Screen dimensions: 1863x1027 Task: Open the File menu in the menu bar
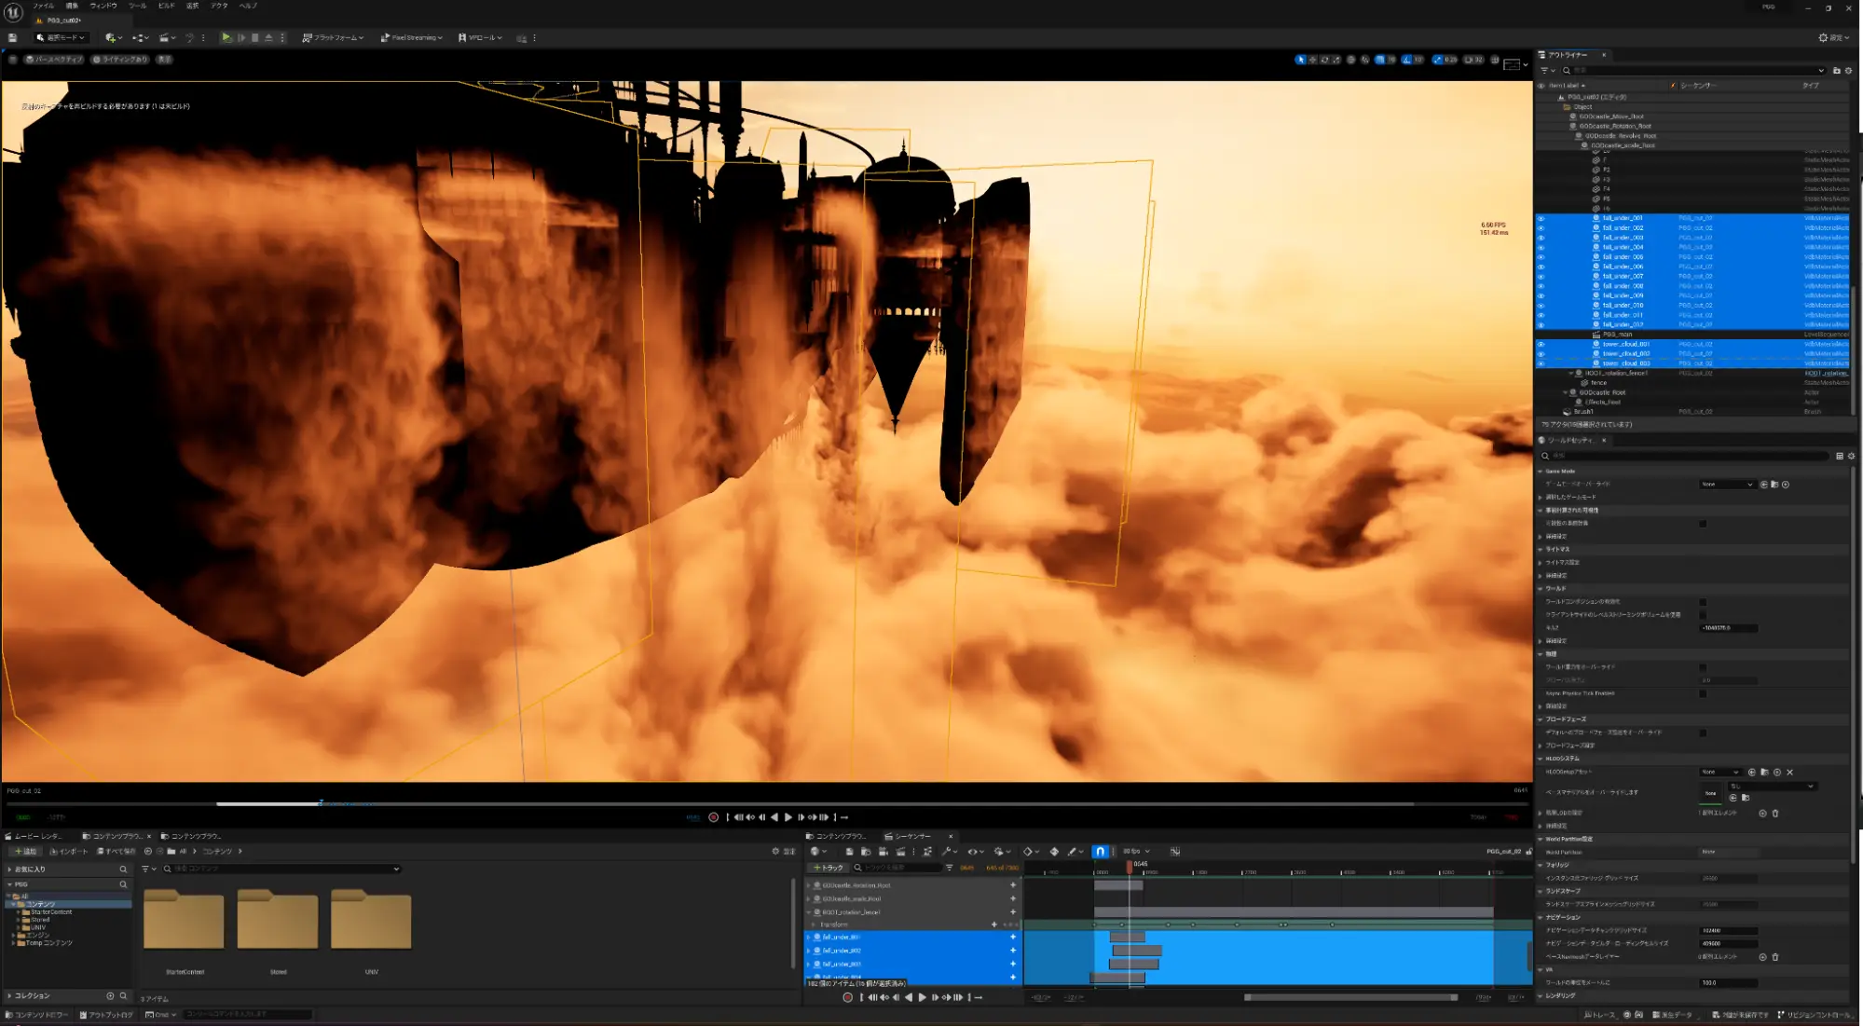click(x=43, y=6)
